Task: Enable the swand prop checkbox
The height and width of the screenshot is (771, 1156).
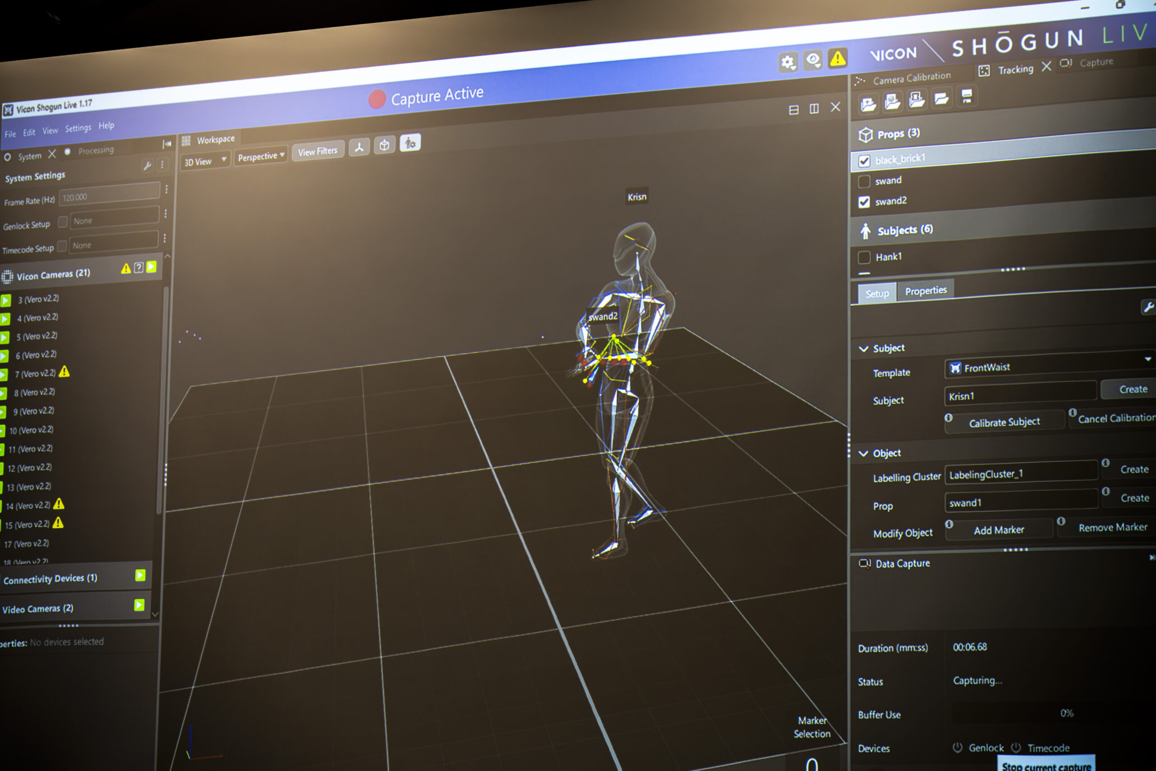Action: [864, 182]
